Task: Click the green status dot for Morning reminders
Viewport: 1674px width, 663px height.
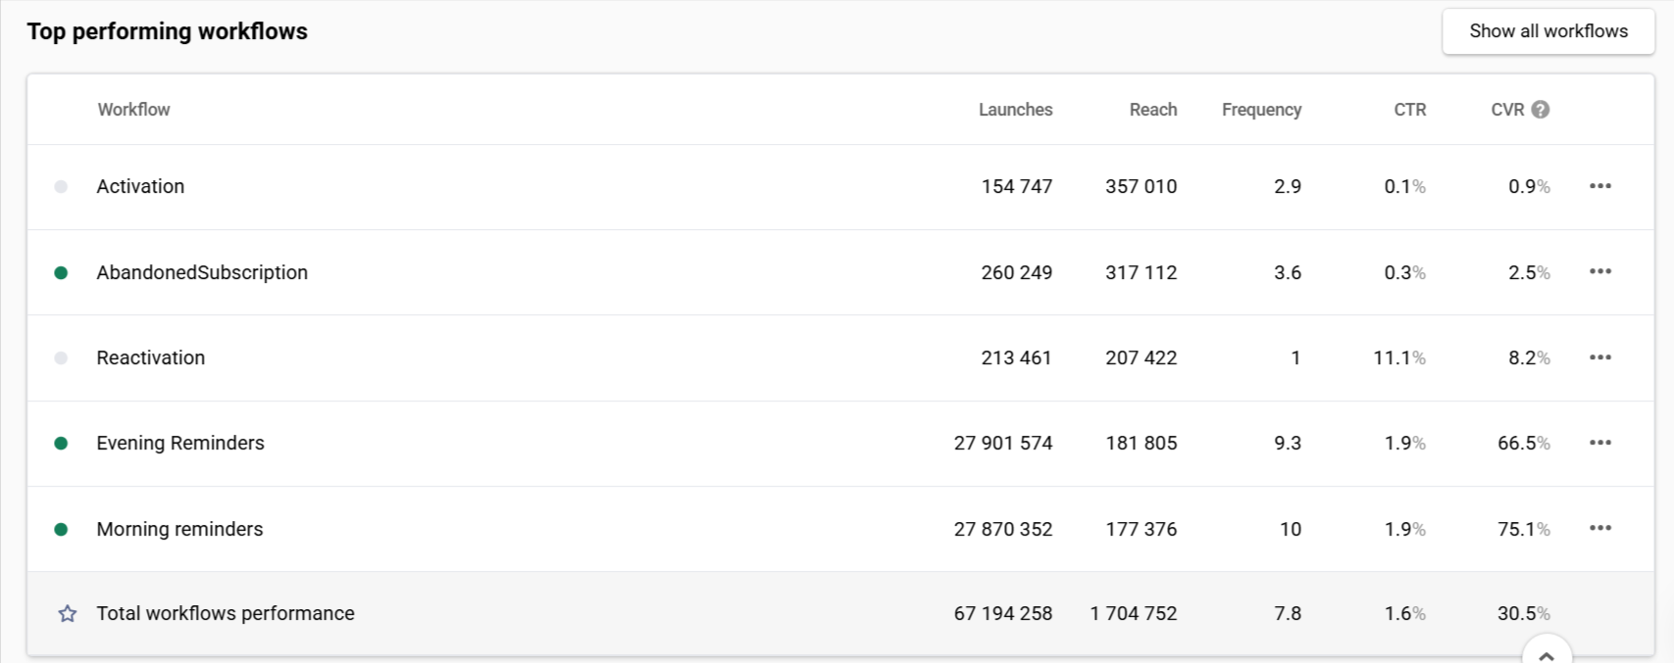Action: (61, 530)
